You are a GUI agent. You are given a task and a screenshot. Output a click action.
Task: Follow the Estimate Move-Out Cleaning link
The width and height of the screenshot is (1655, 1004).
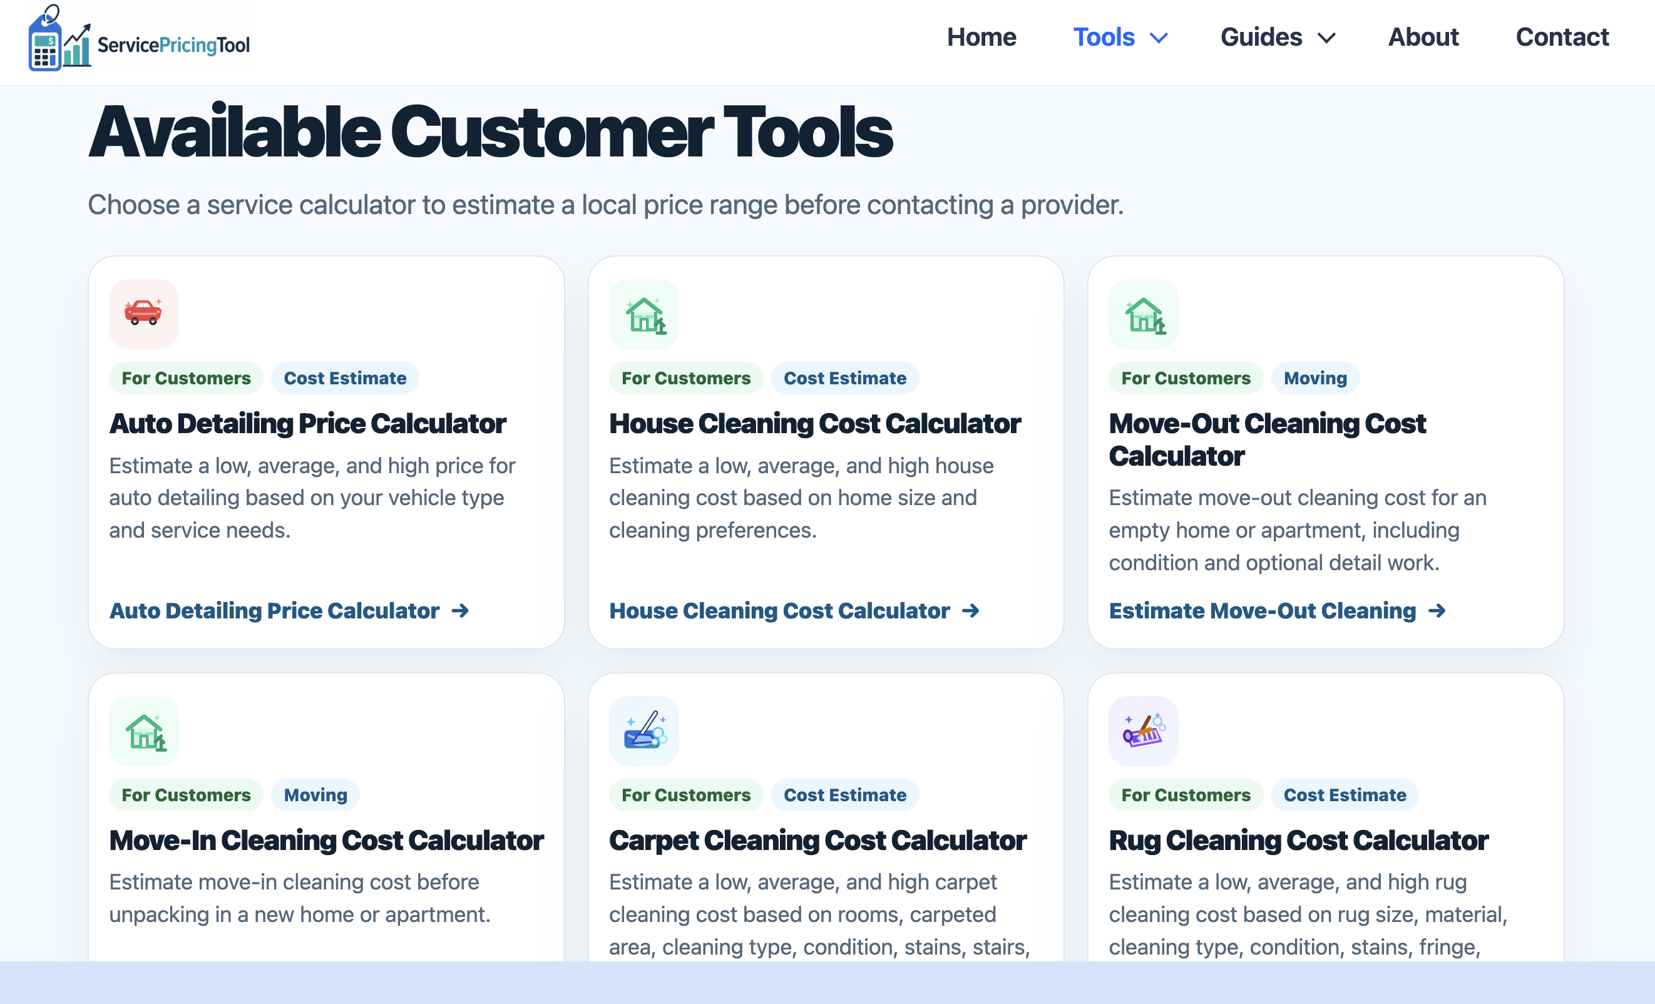(1278, 610)
